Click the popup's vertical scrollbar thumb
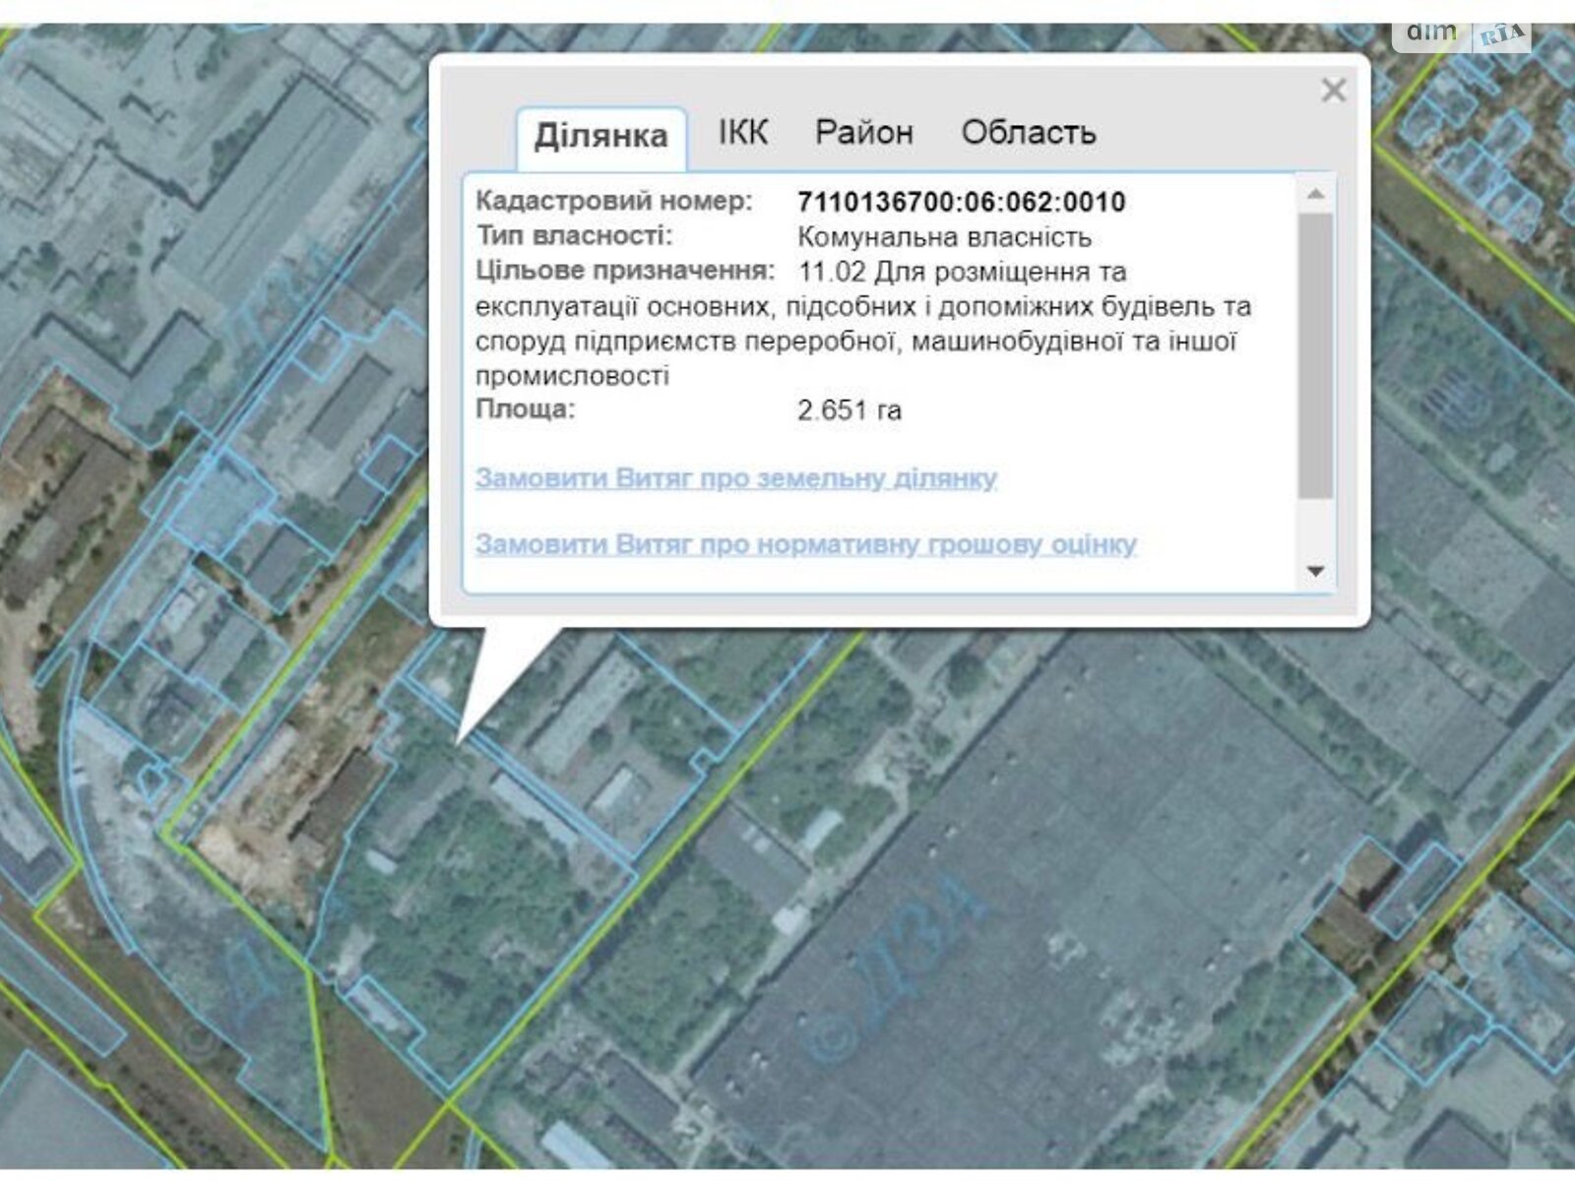The image size is (1575, 1181). 1315,354
